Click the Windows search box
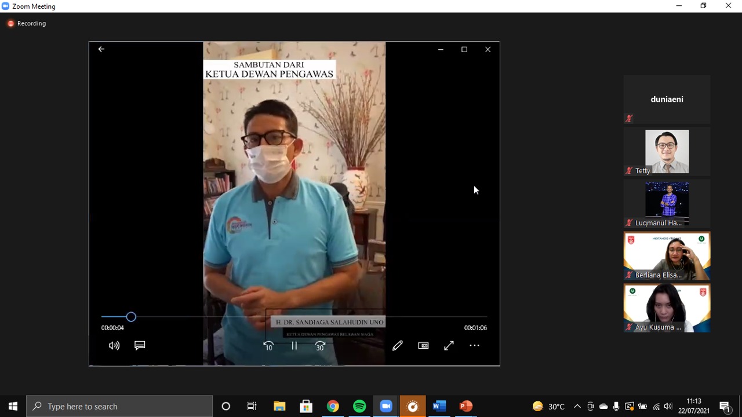 [x=119, y=406]
